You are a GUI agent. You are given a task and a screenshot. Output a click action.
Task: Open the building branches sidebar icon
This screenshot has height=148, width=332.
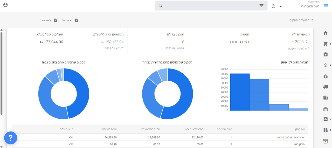326,98
